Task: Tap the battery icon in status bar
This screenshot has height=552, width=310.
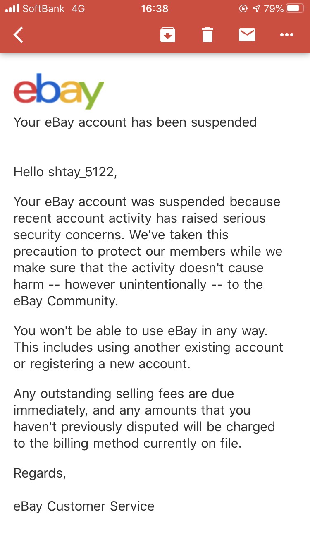Action: 295,8
